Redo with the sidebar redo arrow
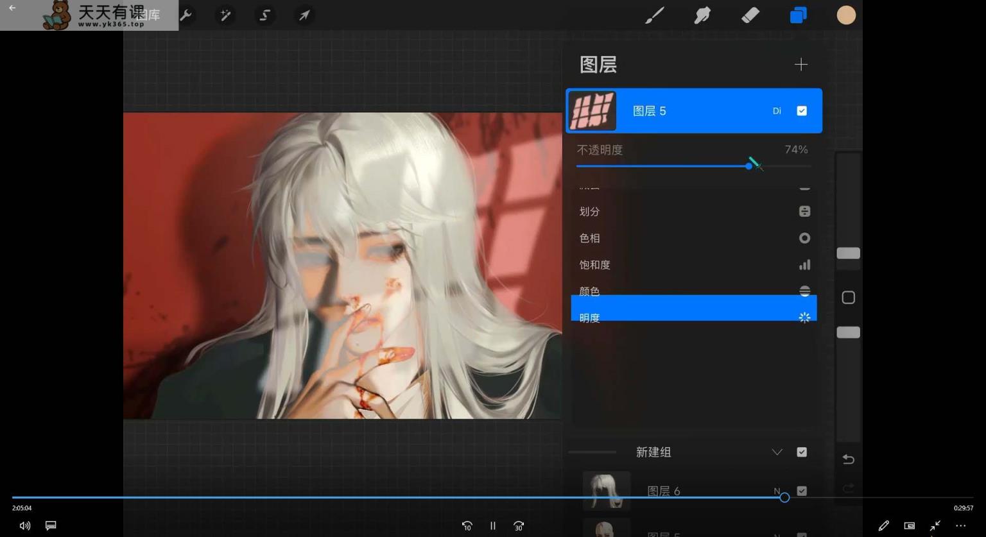986x537 pixels. [x=848, y=489]
